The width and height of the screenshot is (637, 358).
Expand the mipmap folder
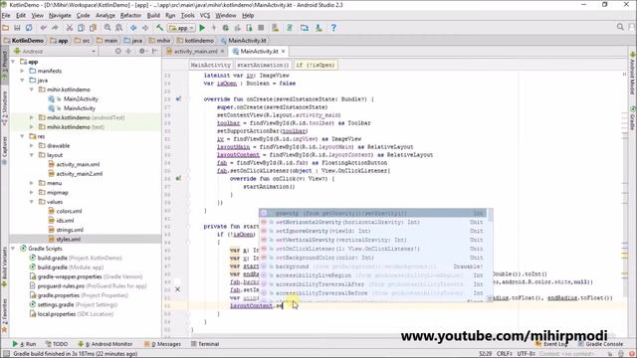(32, 192)
